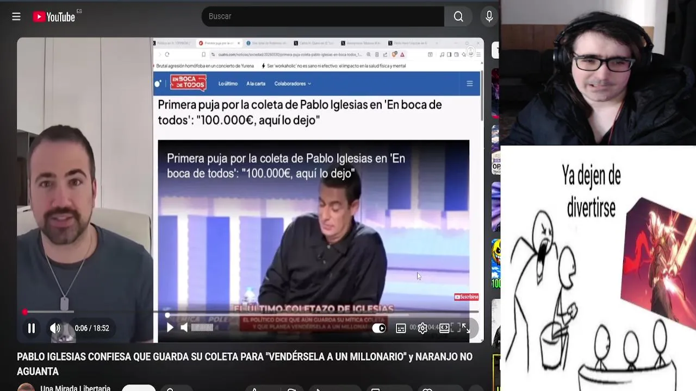Click the Brave rewards triangle icon
696x391 pixels.
(402, 54)
